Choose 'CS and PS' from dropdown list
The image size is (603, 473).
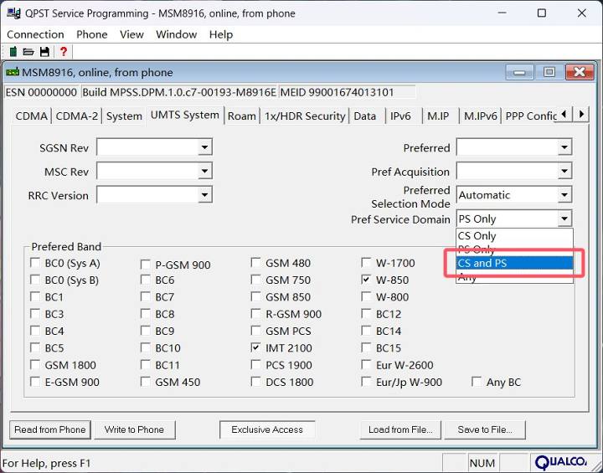coord(513,263)
